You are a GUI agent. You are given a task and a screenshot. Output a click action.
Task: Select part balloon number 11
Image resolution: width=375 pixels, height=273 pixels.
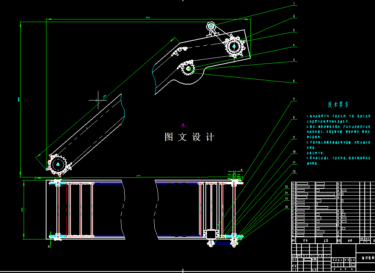coord(294,162)
